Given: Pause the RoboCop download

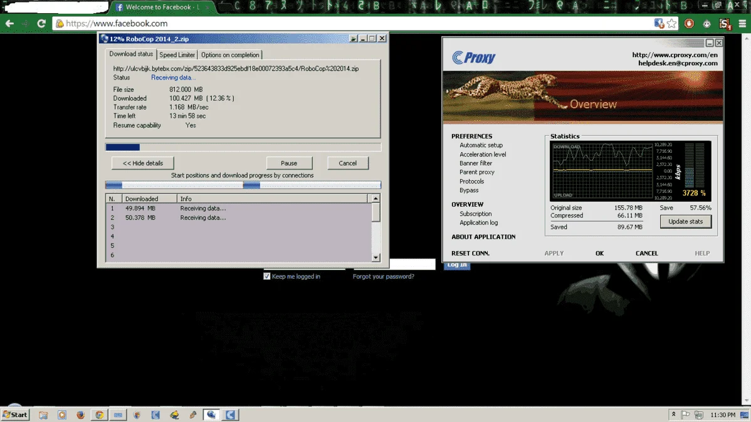Looking at the screenshot, I should click(289, 163).
